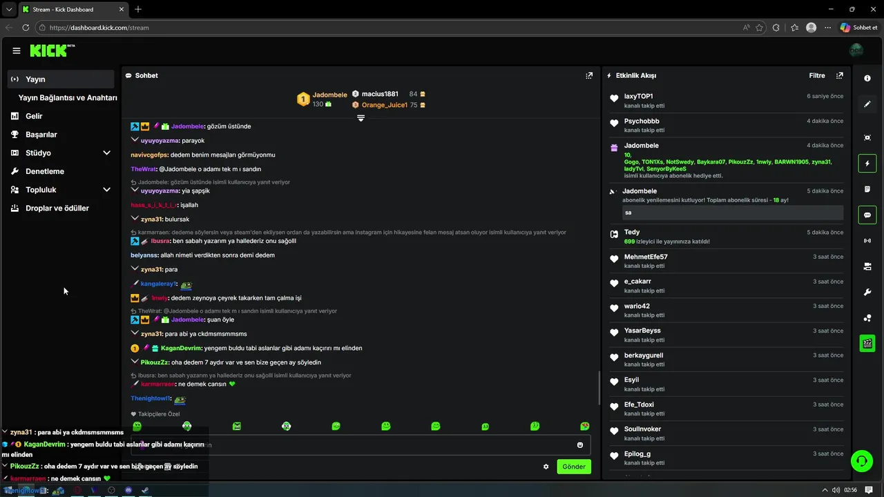Click the browser back arrow
The width and height of the screenshot is (884, 497).
tap(9, 28)
